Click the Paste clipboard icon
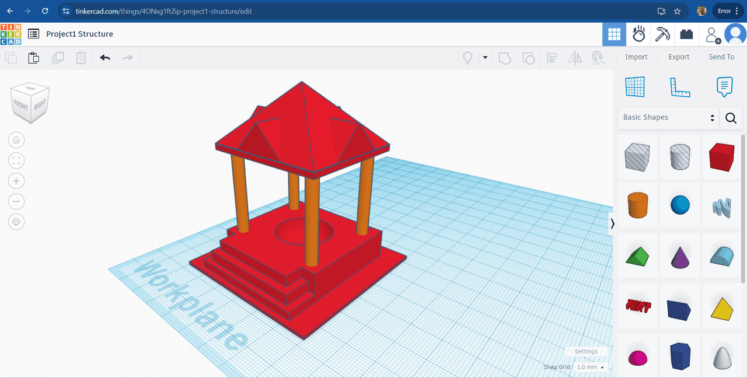 34,58
